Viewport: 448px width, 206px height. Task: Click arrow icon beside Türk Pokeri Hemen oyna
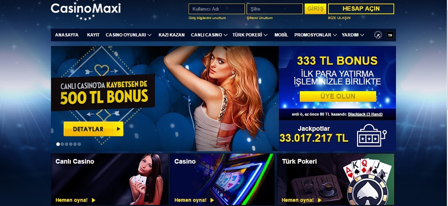(319, 200)
